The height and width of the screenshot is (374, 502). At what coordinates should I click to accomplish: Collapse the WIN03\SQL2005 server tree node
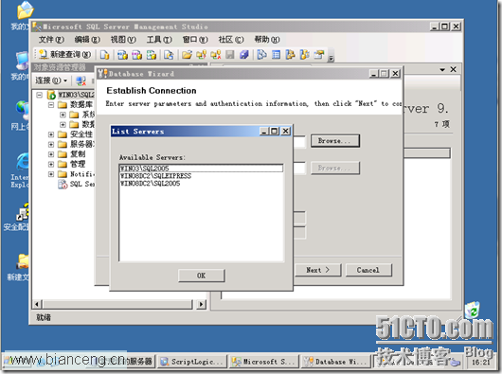point(40,95)
